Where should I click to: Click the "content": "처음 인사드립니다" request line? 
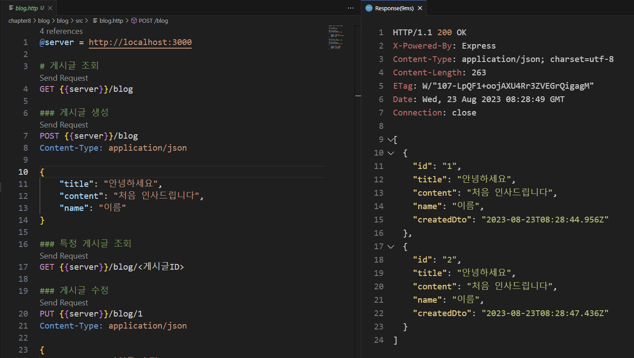coord(132,196)
